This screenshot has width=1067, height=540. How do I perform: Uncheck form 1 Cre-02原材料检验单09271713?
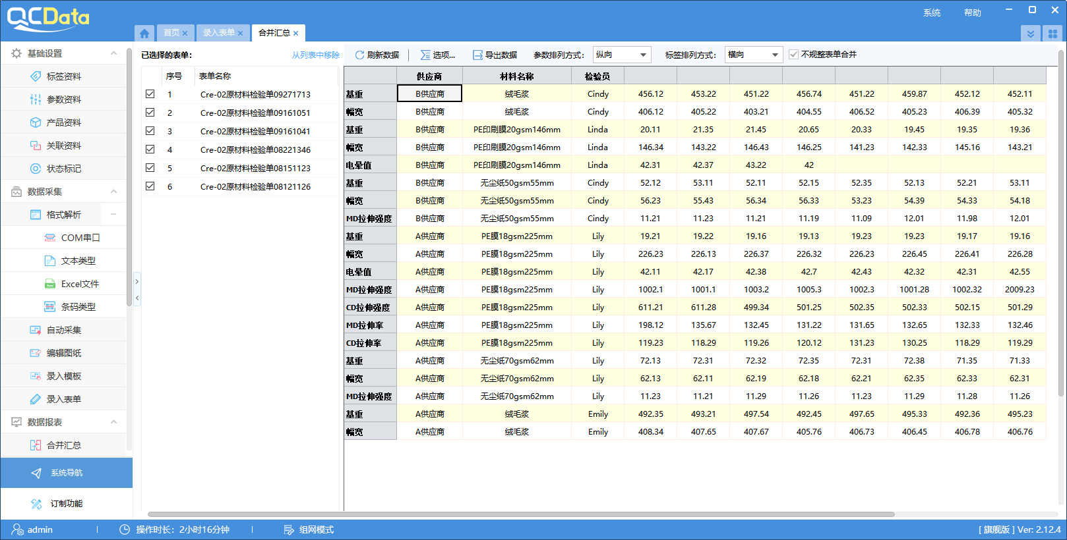pyautogui.click(x=150, y=94)
